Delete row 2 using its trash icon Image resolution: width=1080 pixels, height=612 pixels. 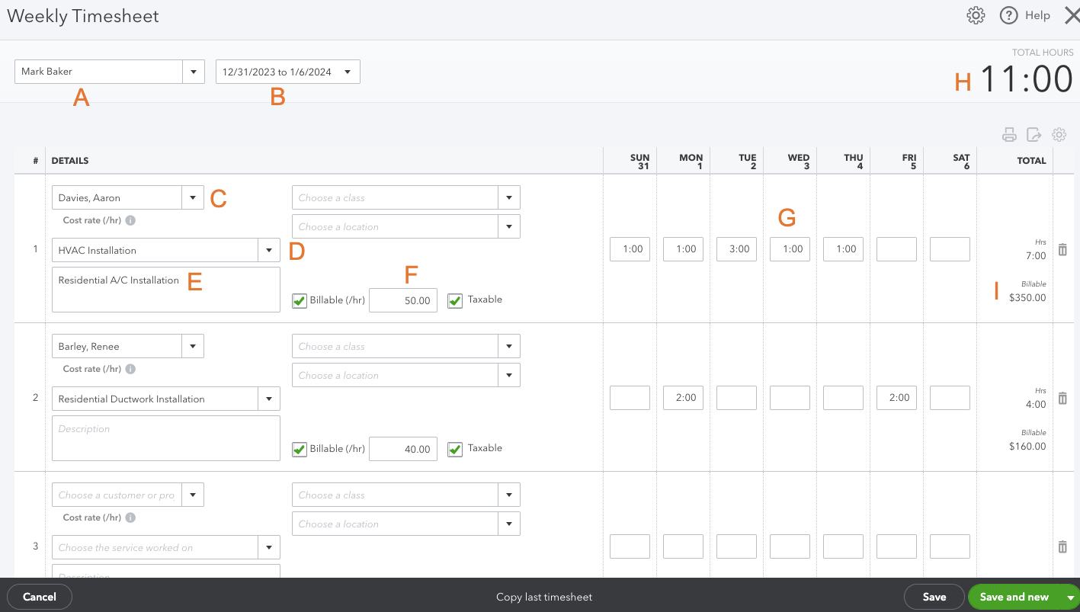[1062, 397]
